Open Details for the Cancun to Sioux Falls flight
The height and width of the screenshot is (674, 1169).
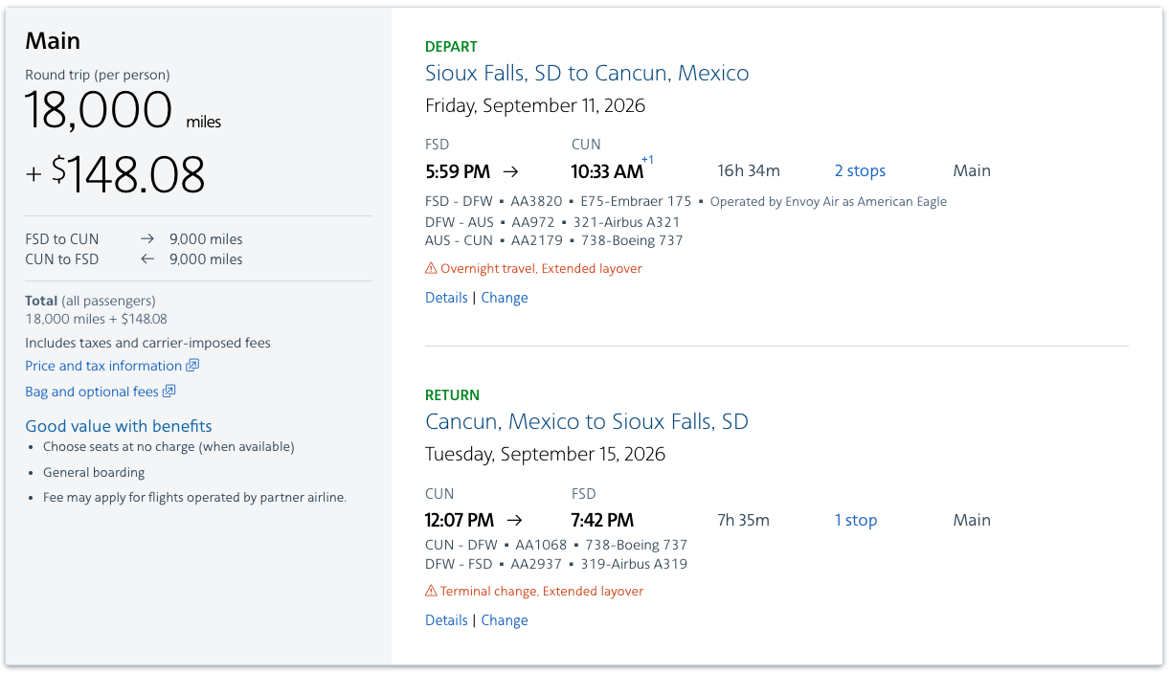(446, 620)
